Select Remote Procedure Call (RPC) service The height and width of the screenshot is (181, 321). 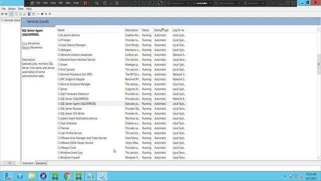click(122, 74)
